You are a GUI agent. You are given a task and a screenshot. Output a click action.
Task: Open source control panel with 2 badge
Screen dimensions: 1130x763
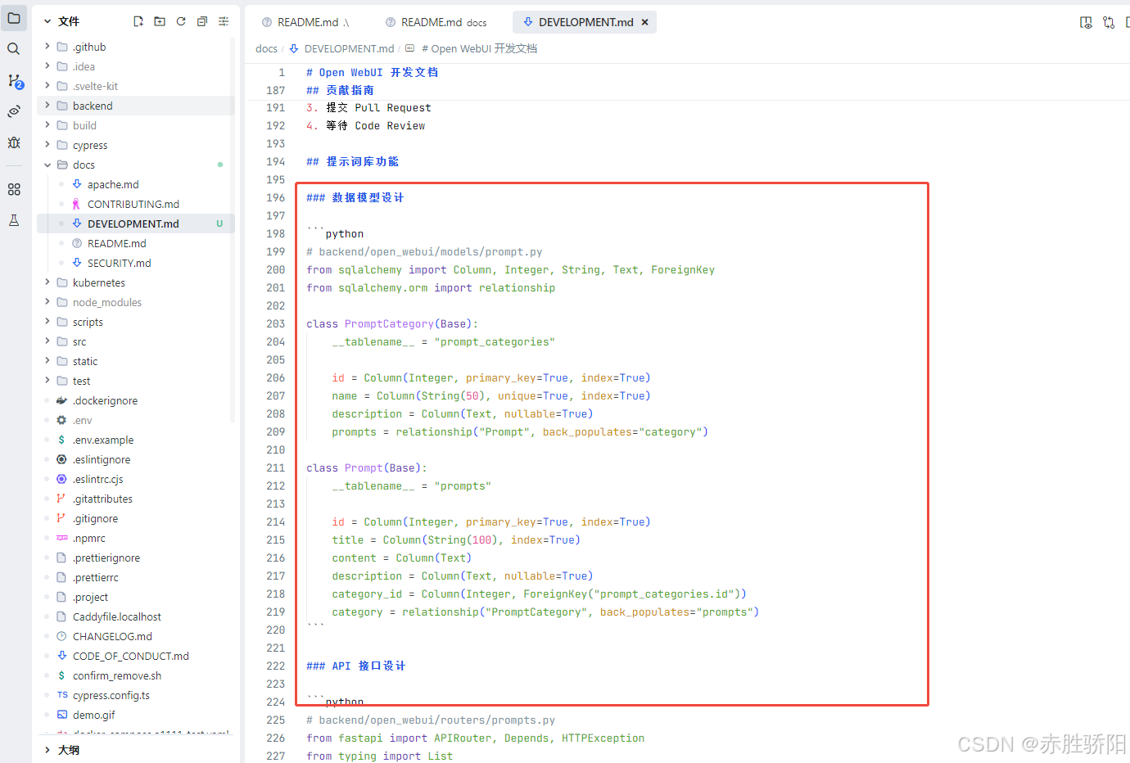[15, 80]
